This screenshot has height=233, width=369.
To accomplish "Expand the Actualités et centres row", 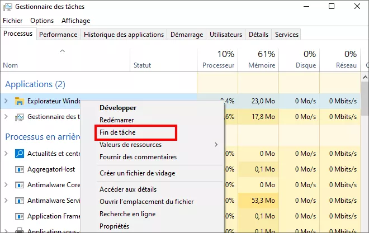I will tap(6, 154).
